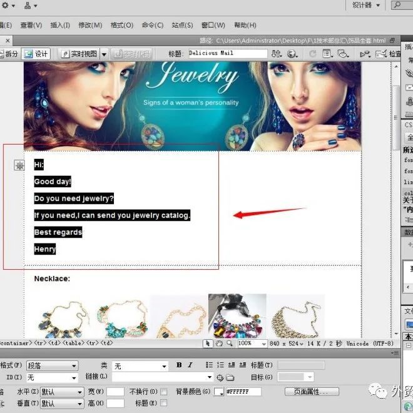Click the Necklace: heading text
Screen dimensions: 413x413
[52, 278]
